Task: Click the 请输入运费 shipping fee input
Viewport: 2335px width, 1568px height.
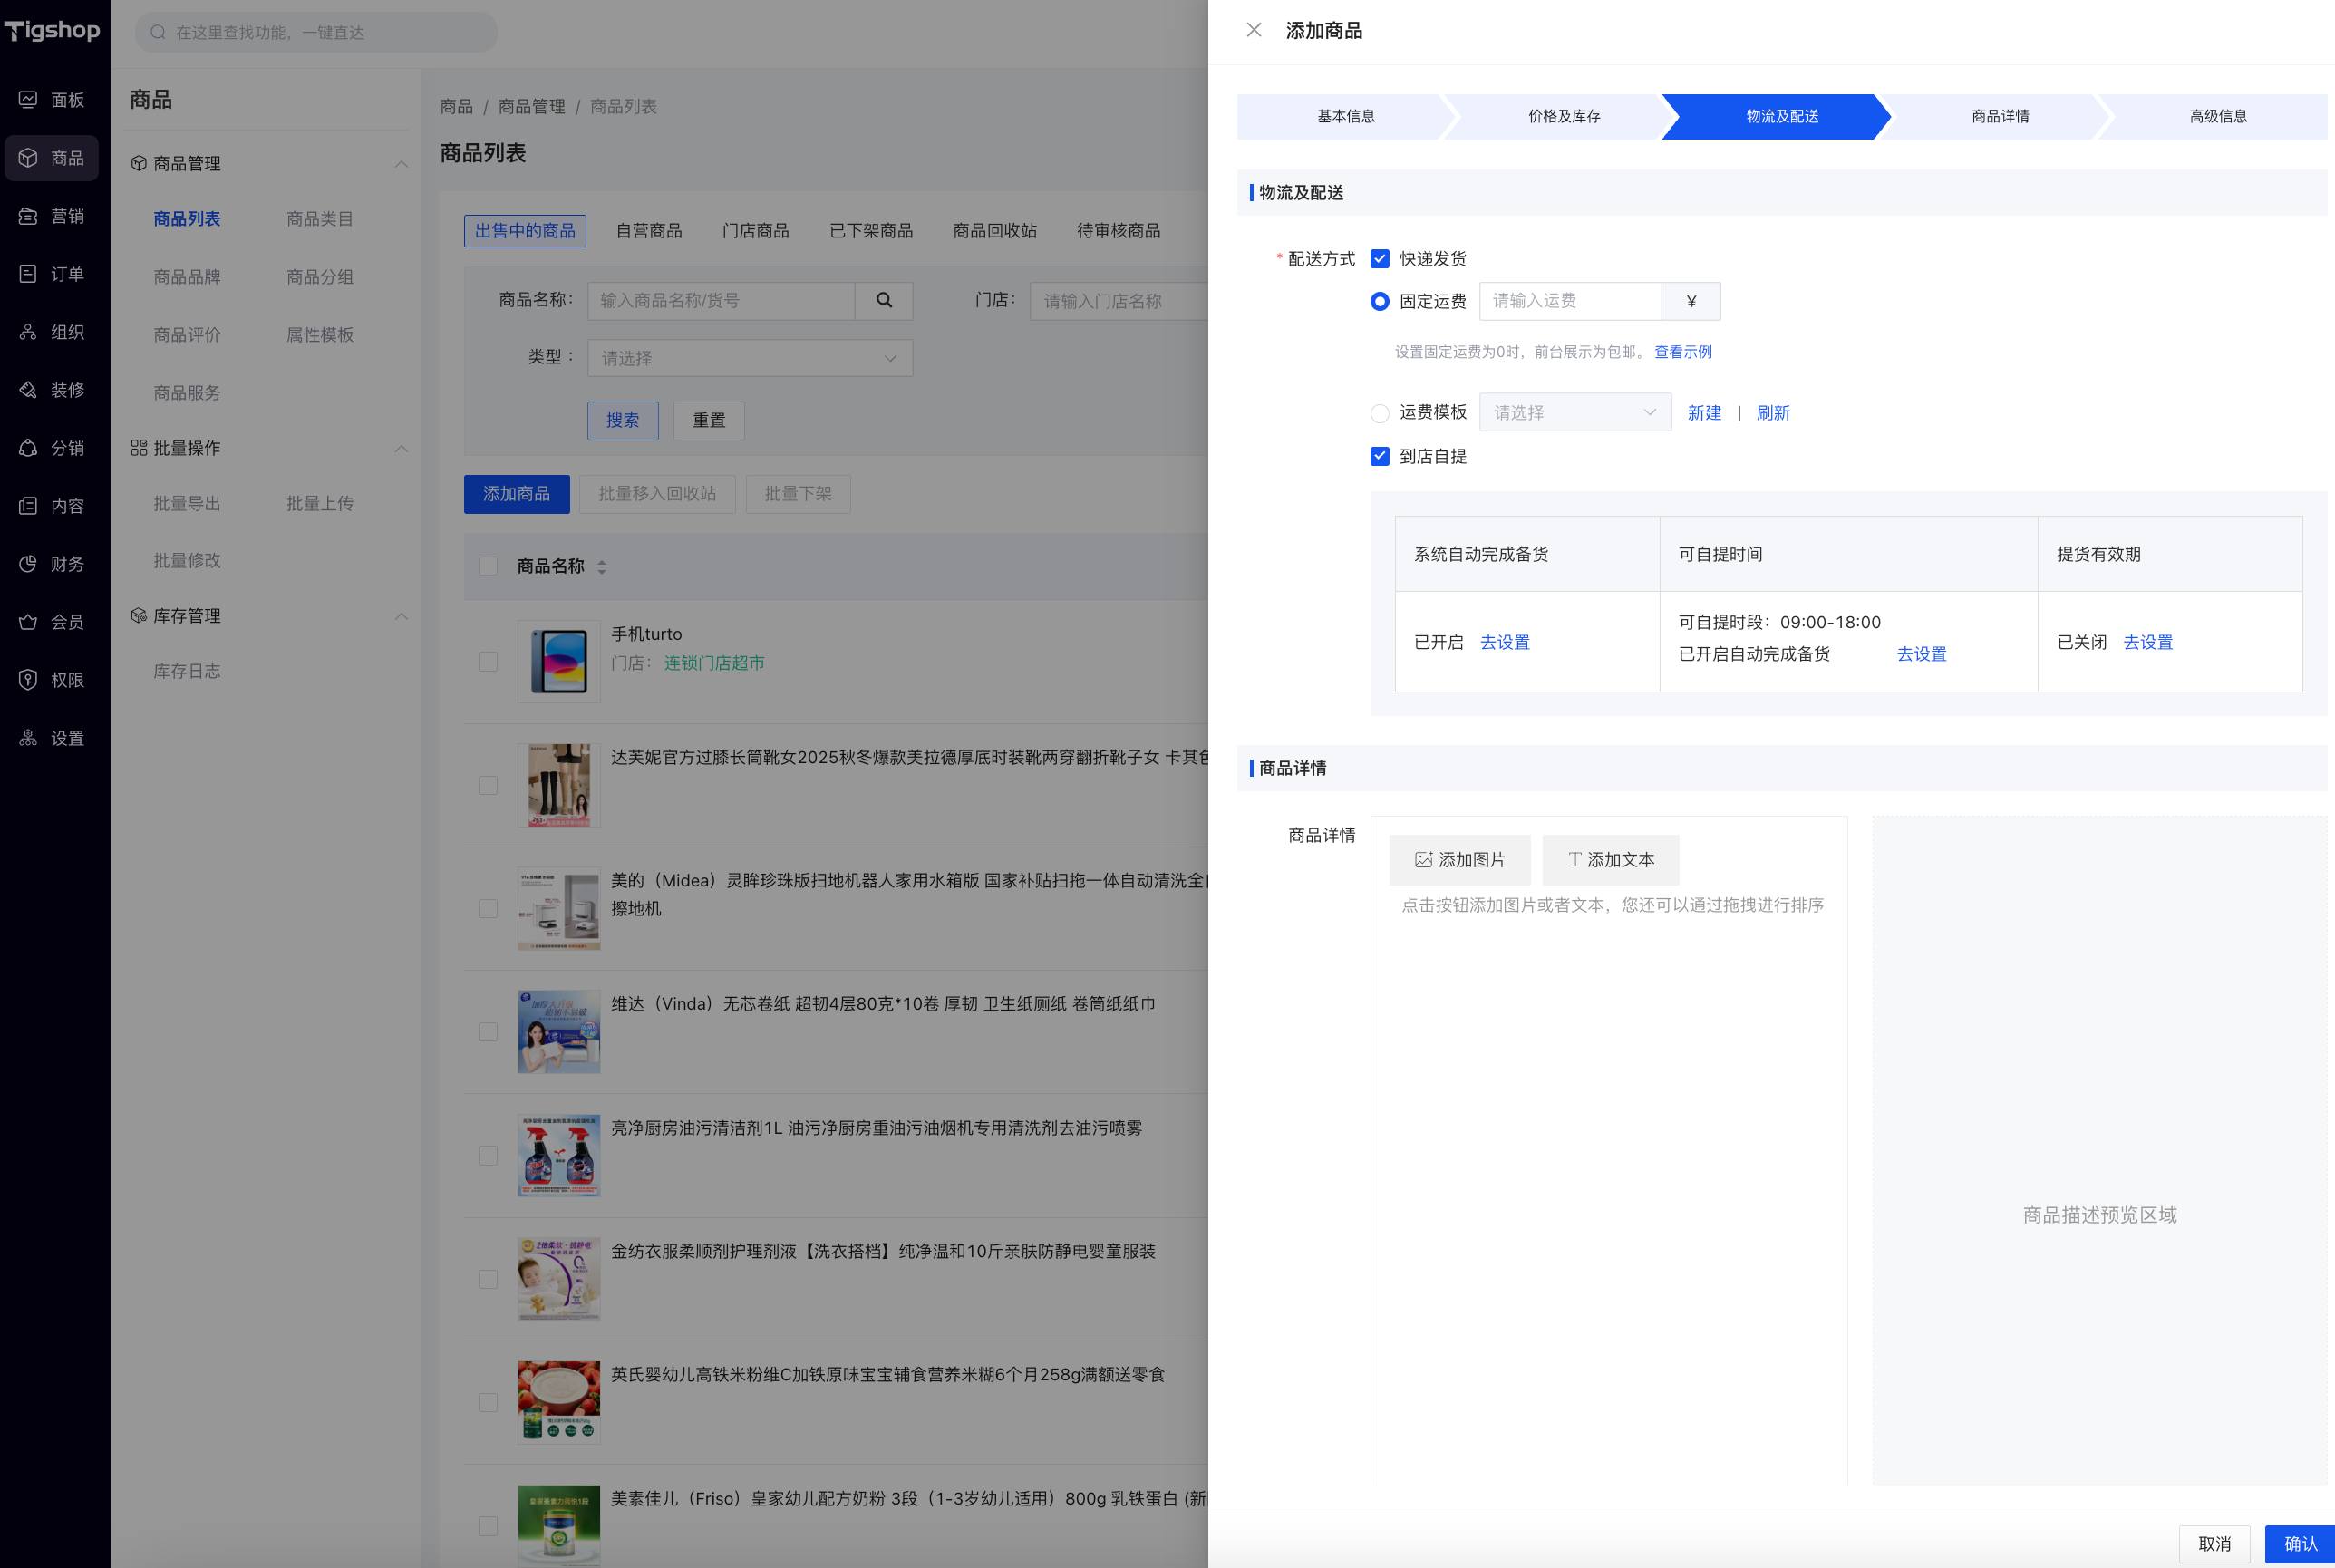Action: [1569, 301]
